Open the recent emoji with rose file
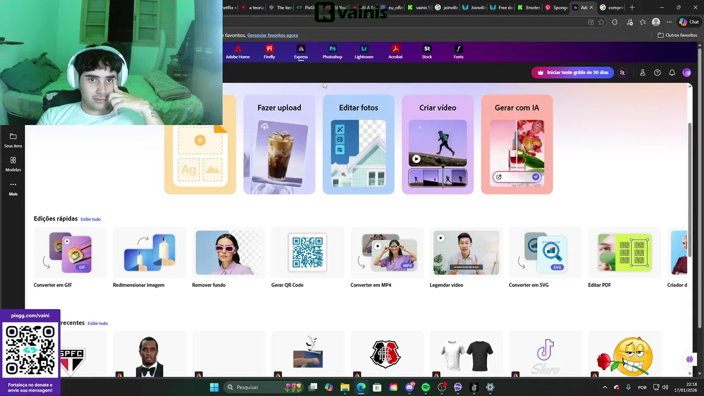 (x=625, y=355)
